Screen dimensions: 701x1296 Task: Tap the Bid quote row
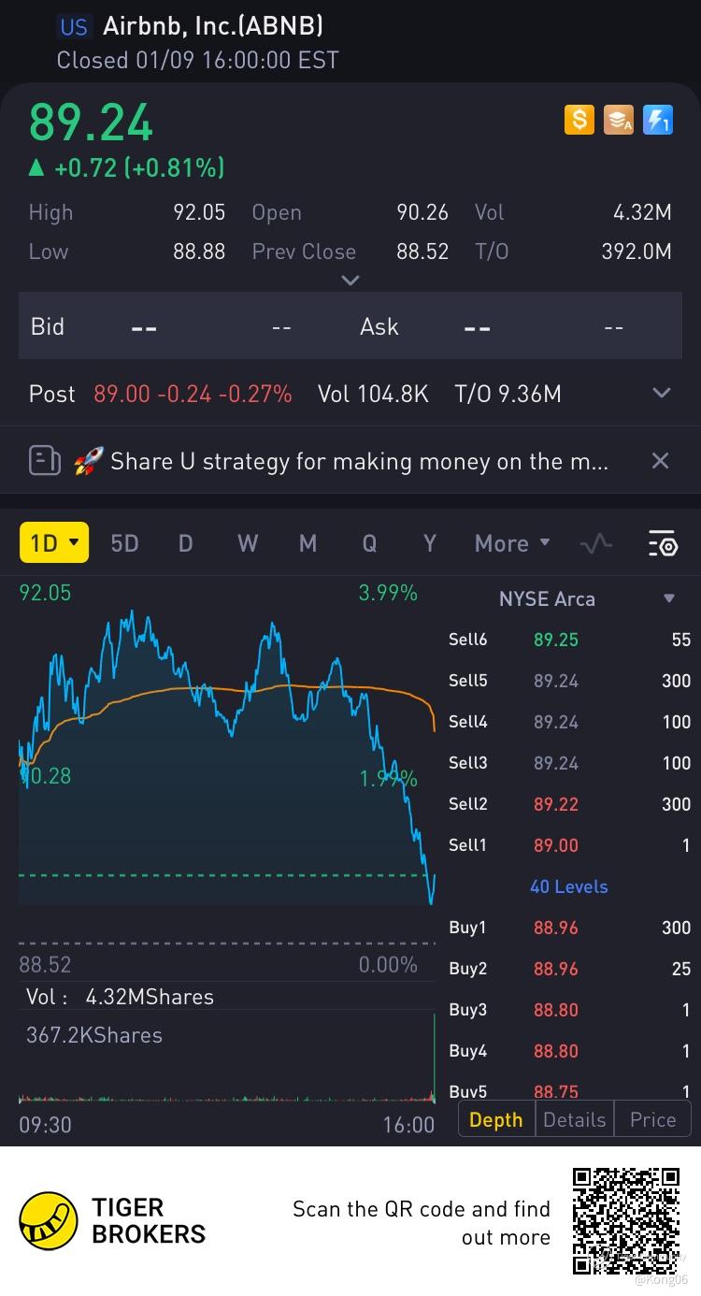(350, 326)
